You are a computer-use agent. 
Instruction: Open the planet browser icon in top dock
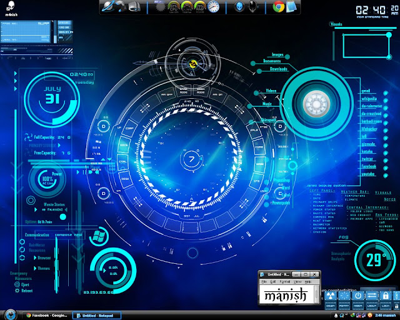click(x=107, y=6)
